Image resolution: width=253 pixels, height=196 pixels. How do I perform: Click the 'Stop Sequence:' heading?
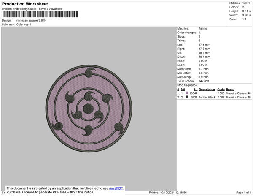pyautogui.click(x=187, y=85)
